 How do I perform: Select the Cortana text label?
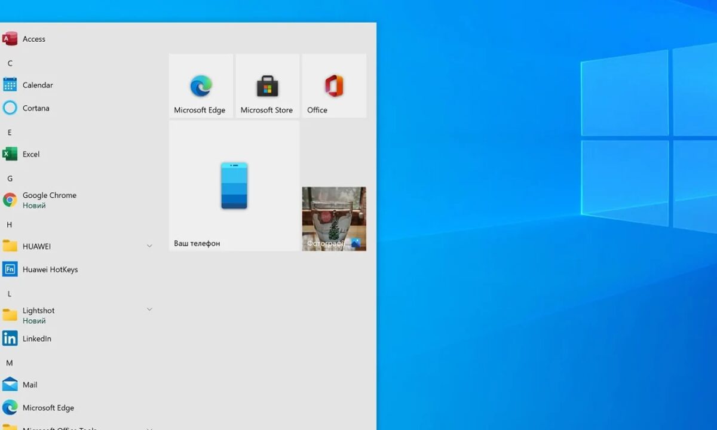36,108
